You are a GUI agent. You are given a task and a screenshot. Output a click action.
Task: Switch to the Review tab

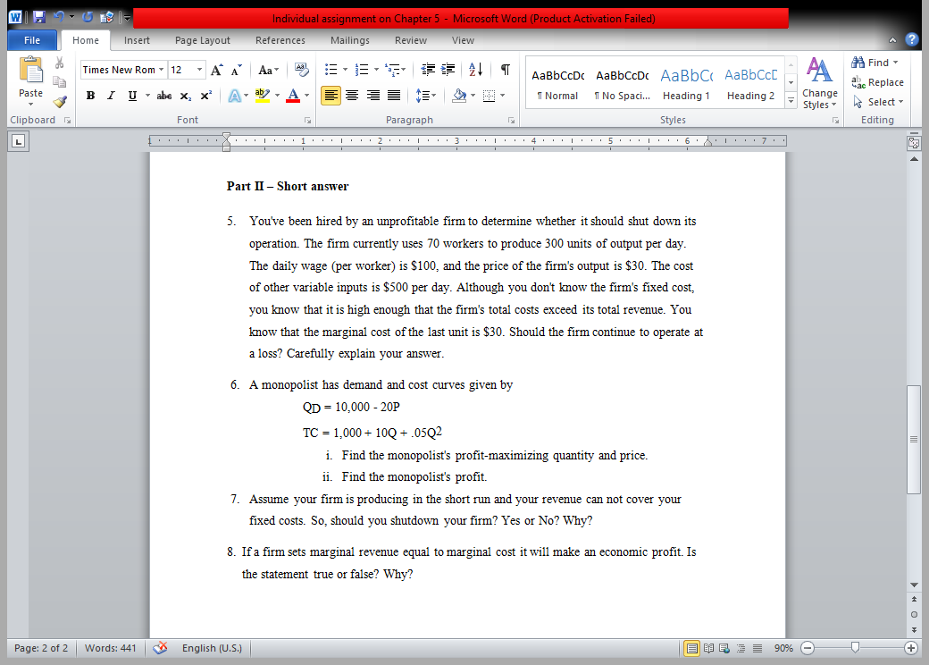coord(410,40)
